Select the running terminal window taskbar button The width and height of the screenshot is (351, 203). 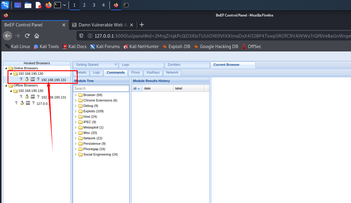(x=126, y=5)
